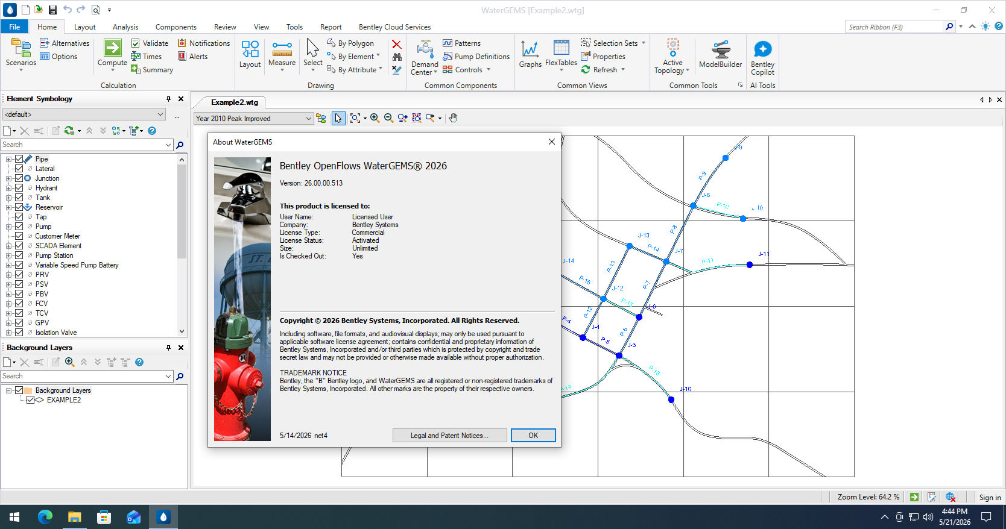Image resolution: width=1006 pixels, height=529 pixels.
Task: Open the Selection Sets dropdown arrow
Action: (644, 43)
